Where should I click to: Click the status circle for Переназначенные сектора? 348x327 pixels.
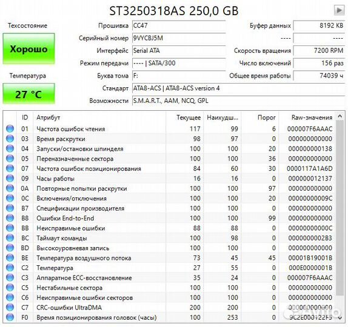coord(10,158)
